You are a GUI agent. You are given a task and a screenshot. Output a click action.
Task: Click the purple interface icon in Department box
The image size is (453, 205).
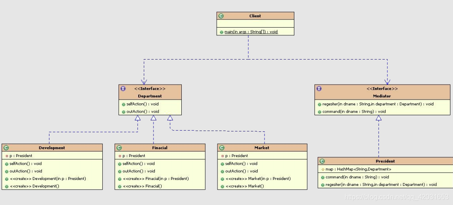click(x=123, y=89)
